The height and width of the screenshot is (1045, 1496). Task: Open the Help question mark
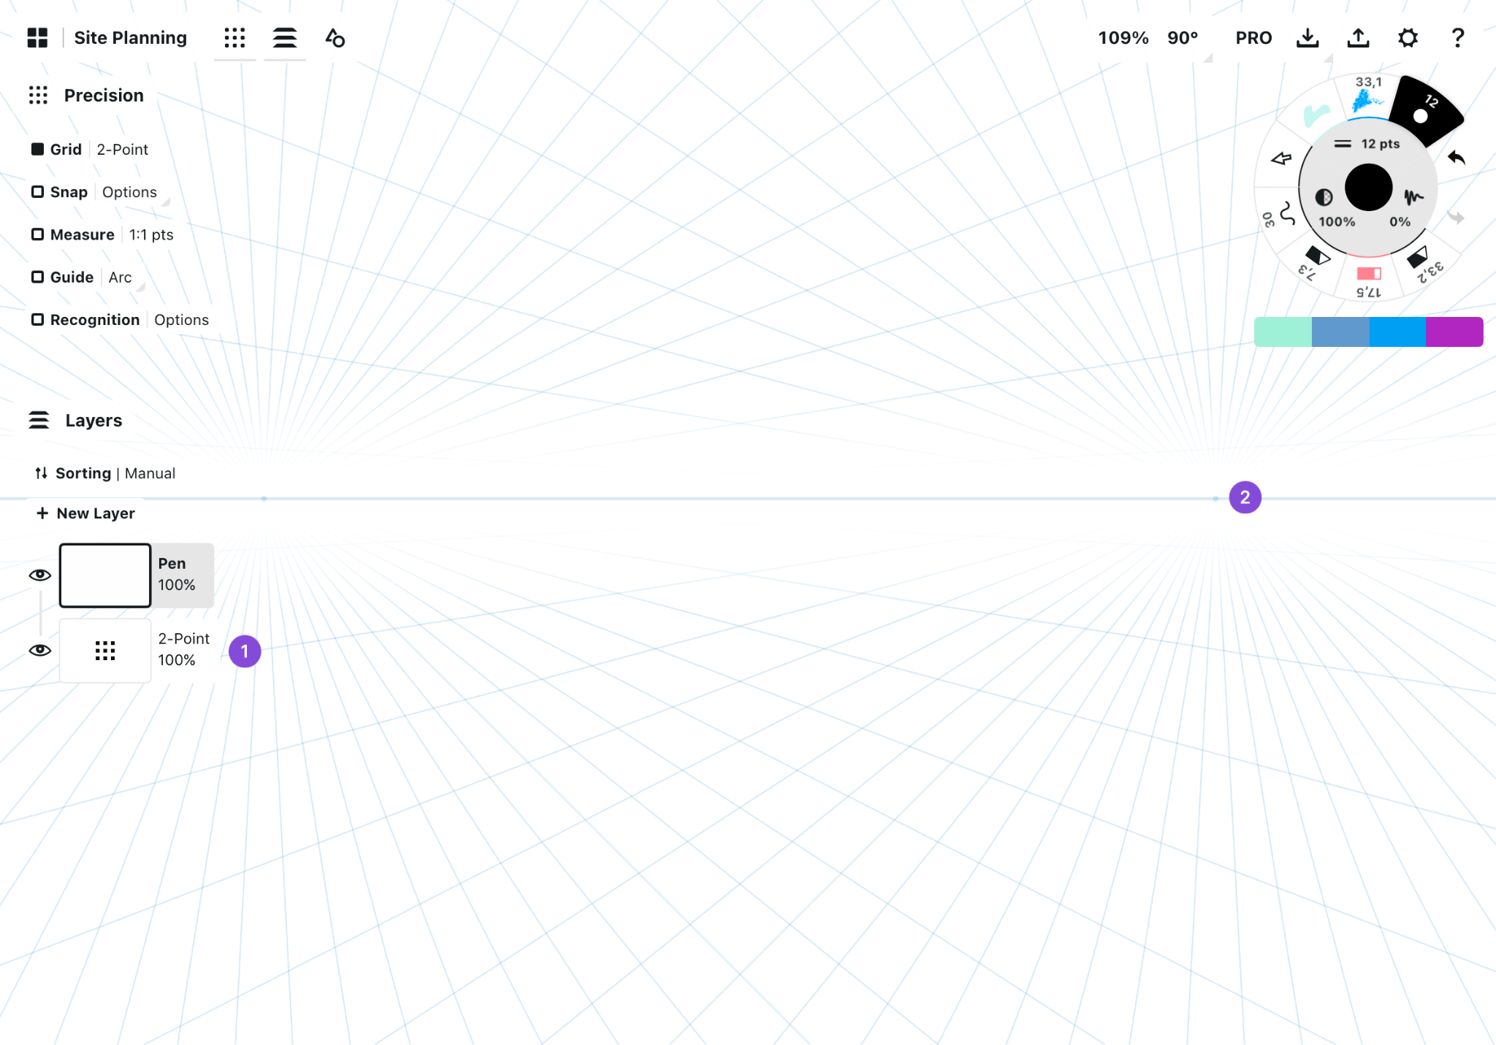(1457, 38)
